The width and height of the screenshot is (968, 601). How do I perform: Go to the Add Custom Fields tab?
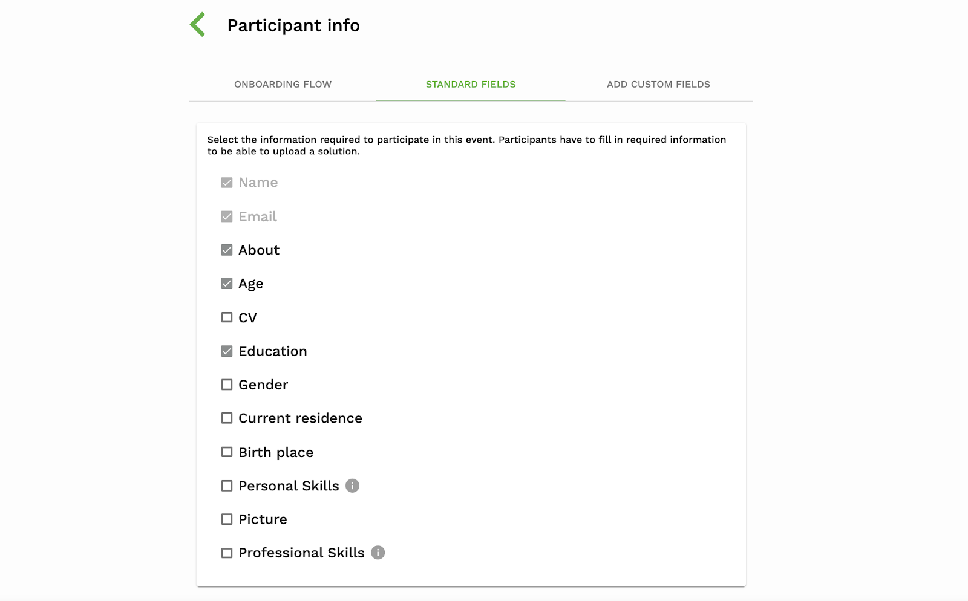(x=658, y=84)
